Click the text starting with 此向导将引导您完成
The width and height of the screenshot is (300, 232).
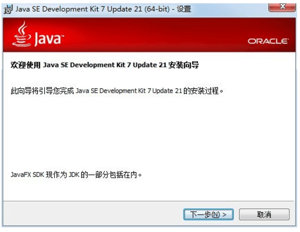tap(117, 91)
